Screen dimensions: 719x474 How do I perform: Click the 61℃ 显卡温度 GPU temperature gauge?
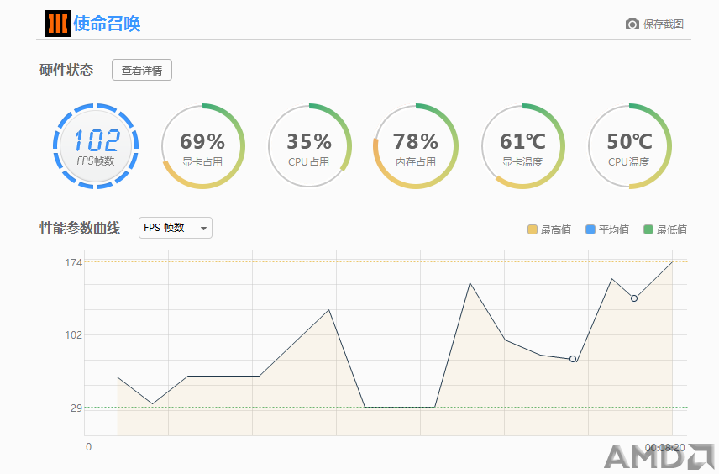pos(522,146)
